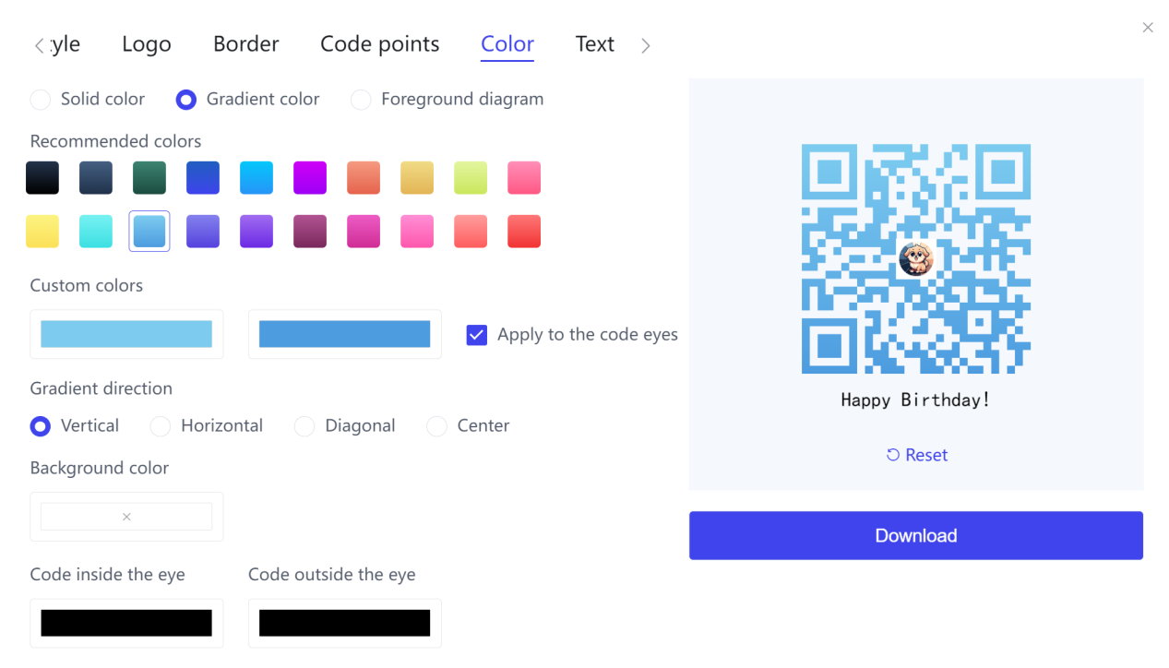
Task: Pick the salmon recommended swatch
Action: (x=471, y=231)
